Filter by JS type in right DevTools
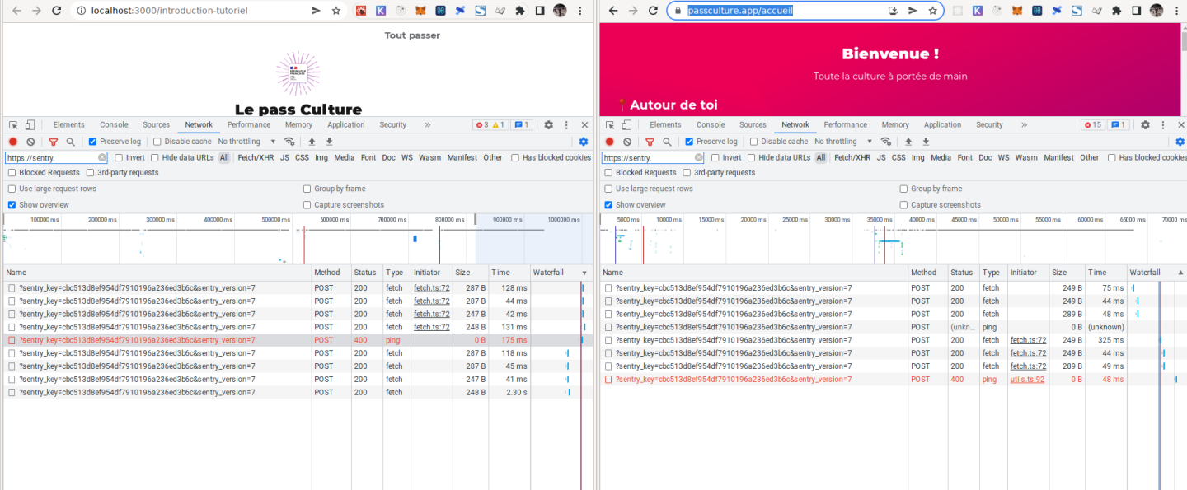 click(x=881, y=157)
